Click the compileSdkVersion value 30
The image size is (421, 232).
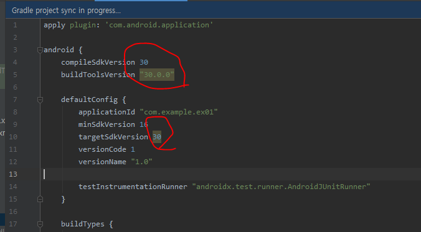144,62
